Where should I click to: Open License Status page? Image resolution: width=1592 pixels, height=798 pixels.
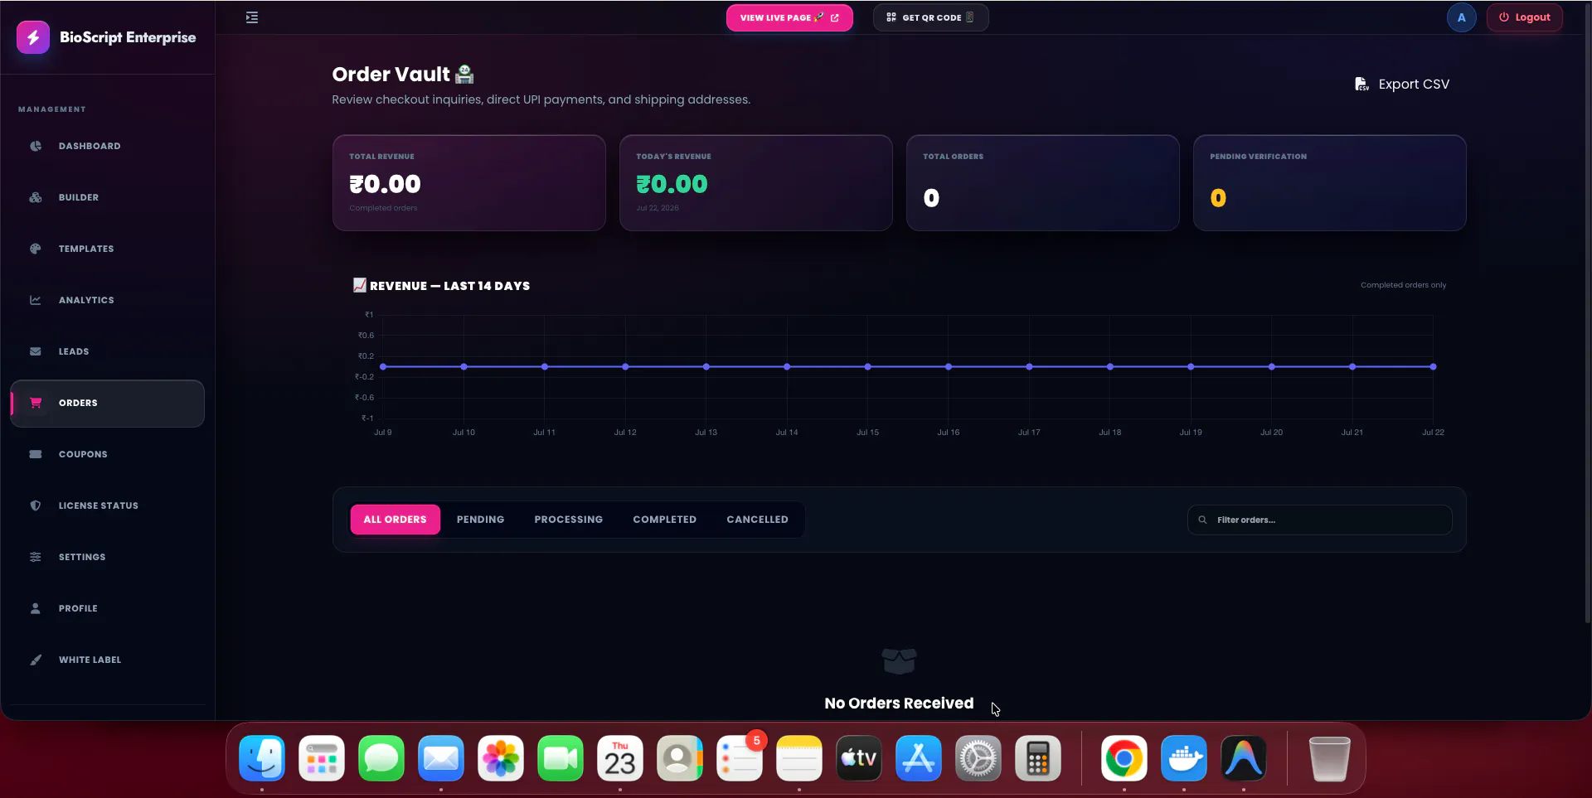point(107,505)
